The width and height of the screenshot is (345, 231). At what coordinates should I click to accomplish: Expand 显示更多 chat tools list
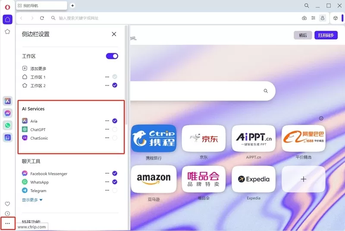click(32, 200)
